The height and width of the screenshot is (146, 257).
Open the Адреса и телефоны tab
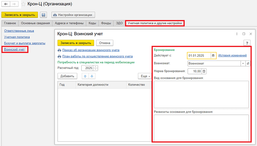[69, 23]
